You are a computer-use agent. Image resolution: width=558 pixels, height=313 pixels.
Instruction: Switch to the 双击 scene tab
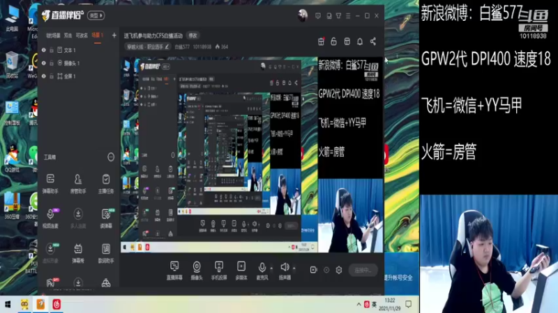point(68,35)
